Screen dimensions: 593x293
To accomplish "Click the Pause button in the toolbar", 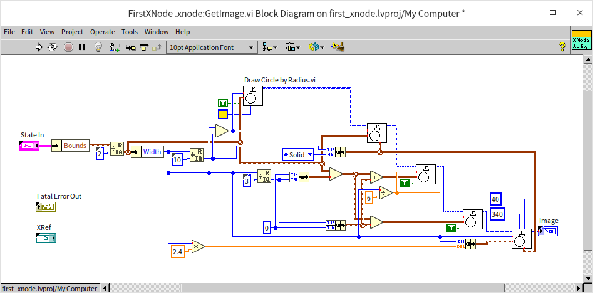I will tap(81, 47).
